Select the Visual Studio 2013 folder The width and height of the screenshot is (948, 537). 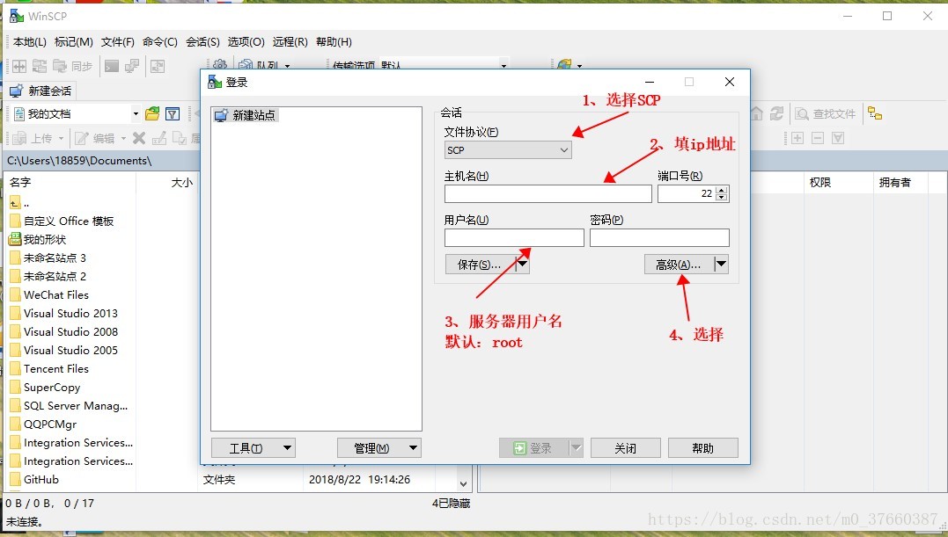coord(63,314)
